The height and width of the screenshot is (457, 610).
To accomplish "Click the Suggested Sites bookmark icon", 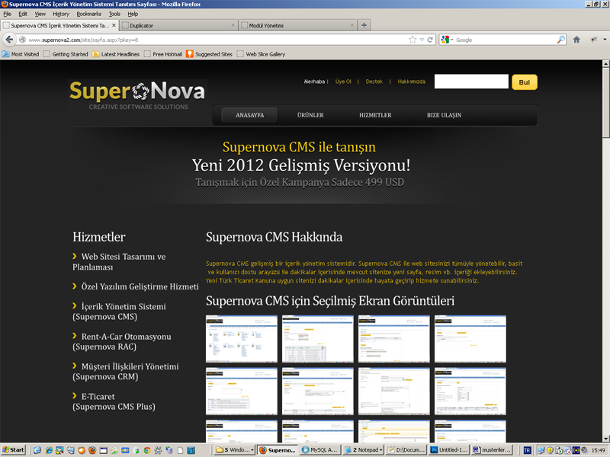I will (x=189, y=54).
